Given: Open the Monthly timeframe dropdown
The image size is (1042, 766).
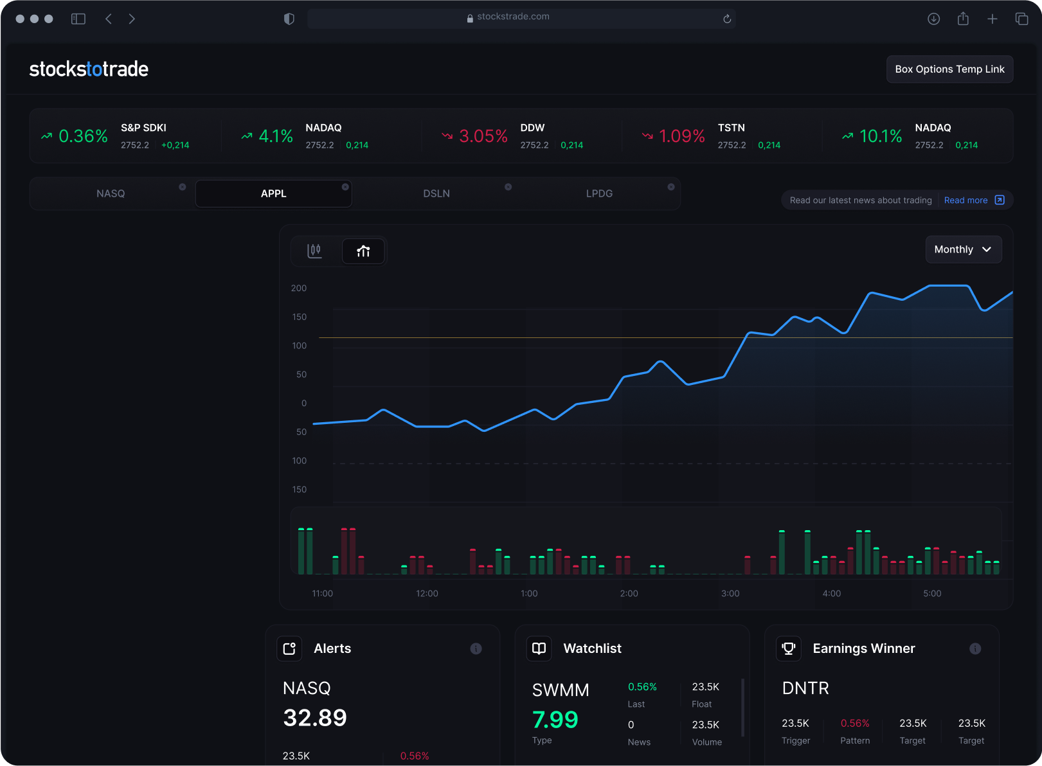Looking at the screenshot, I should 963,249.
